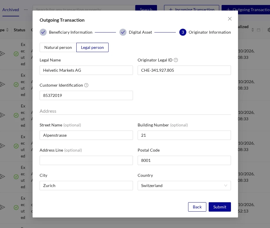Viewport: 270px width, 228px height.
Task: Go Back to the previous step
Action: (x=197, y=207)
